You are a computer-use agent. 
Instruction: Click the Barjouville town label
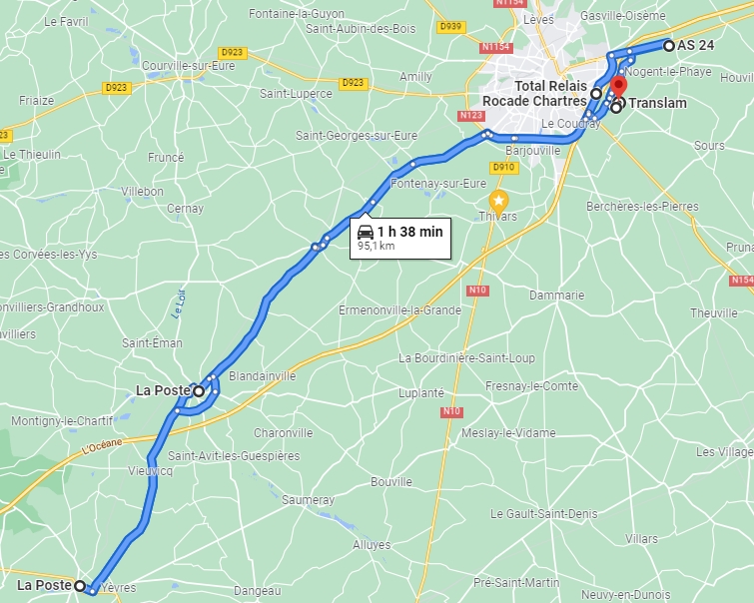point(533,151)
